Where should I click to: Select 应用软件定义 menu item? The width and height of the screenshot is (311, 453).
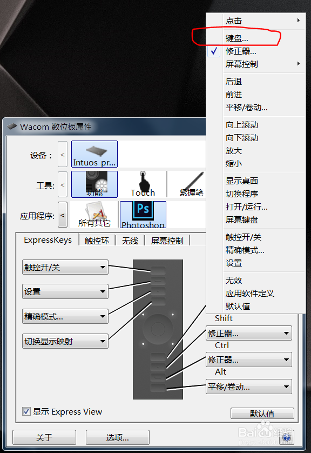coord(256,293)
